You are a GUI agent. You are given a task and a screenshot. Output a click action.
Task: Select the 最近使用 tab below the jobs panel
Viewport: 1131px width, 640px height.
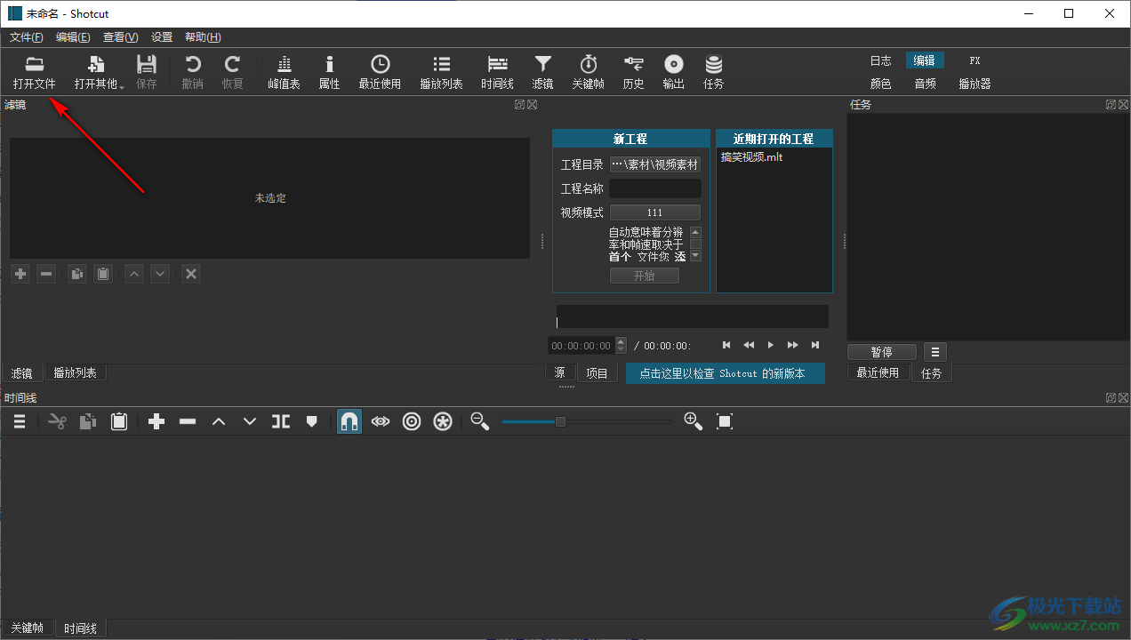click(x=878, y=373)
